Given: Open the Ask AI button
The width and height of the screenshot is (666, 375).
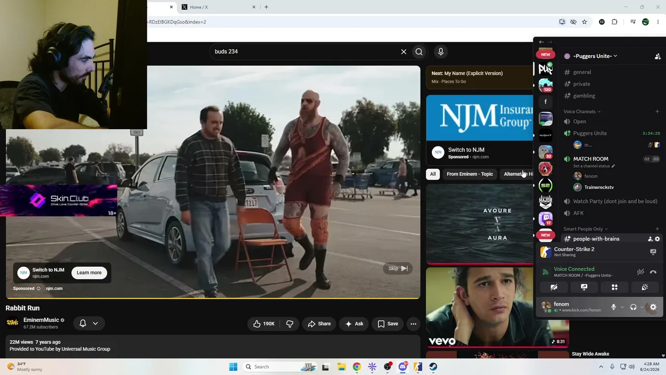Looking at the screenshot, I should pyautogui.click(x=354, y=324).
